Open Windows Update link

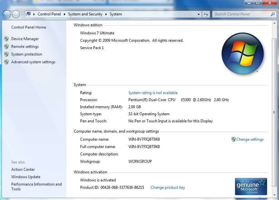(x=26, y=177)
